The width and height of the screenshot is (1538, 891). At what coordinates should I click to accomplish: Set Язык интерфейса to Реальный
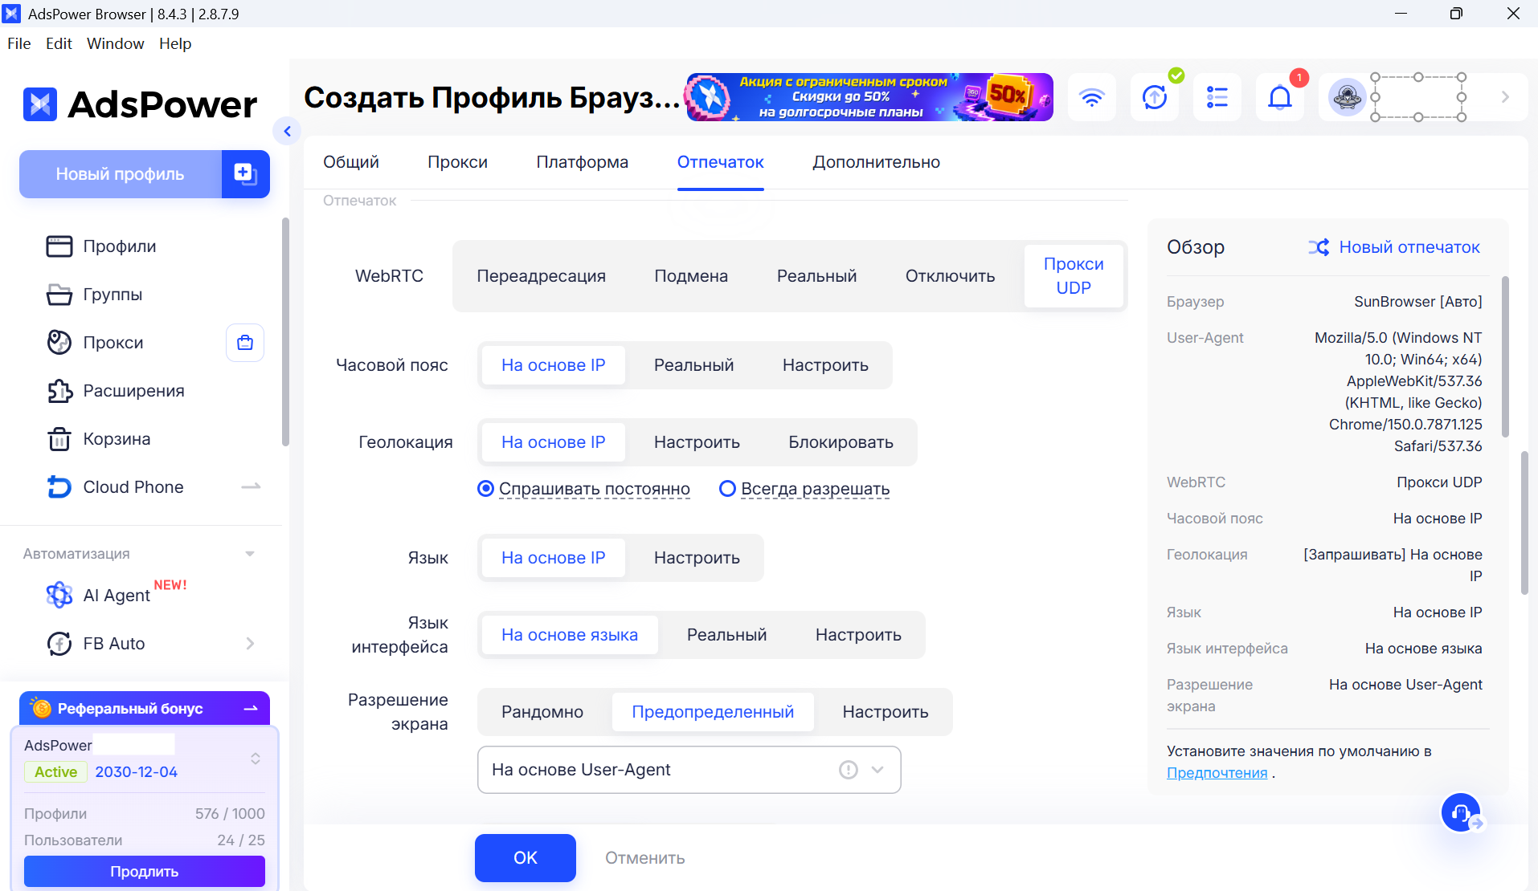tap(726, 635)
